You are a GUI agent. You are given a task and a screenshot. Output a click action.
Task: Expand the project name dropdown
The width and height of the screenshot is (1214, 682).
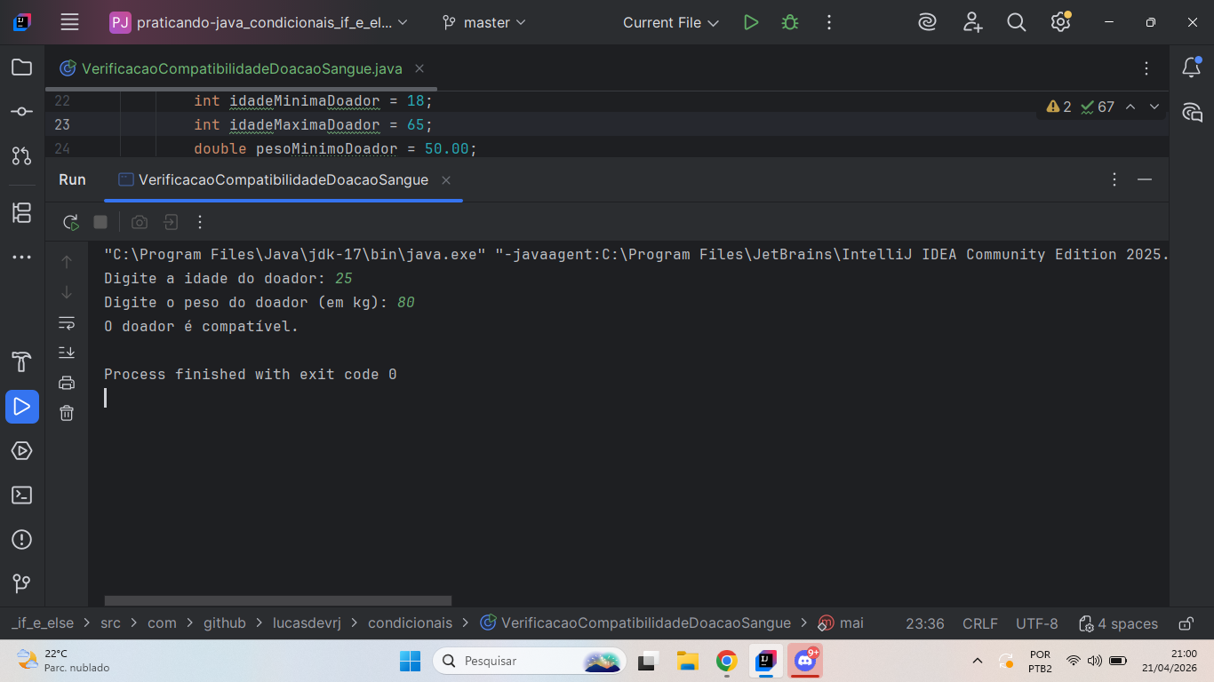[x=260, y=23]
